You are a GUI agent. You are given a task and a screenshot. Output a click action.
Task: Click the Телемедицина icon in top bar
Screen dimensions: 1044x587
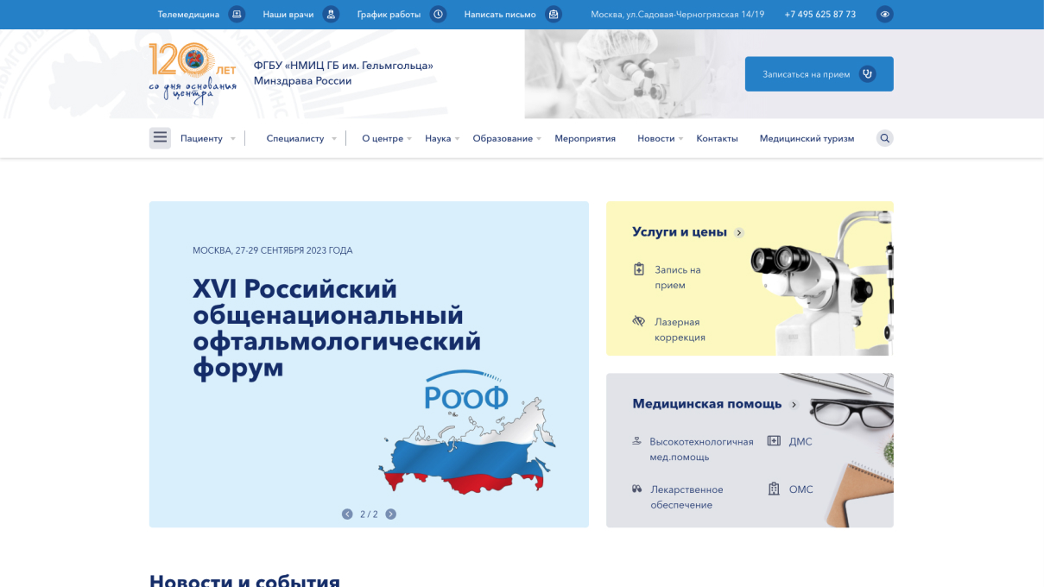click(x=237, y=15)
